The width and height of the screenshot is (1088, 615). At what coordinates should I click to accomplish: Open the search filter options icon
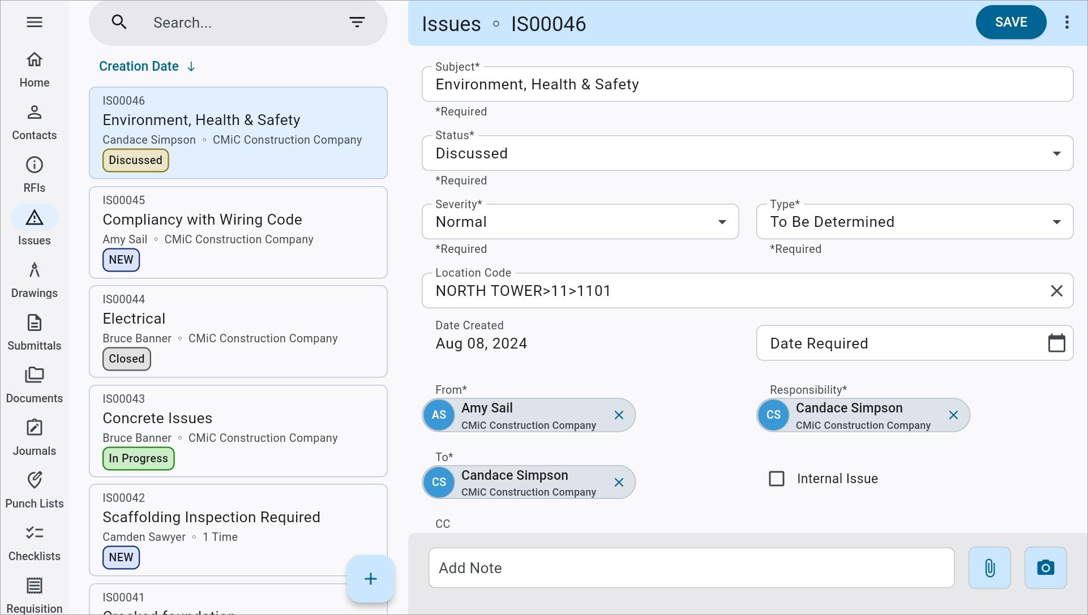tap(357, 22)
